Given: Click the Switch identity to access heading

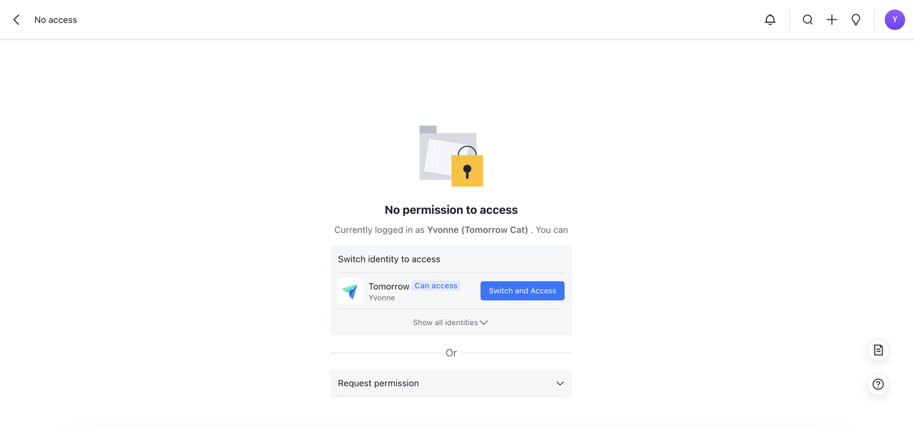Looking at the screenshot, I should coord(389,259).
